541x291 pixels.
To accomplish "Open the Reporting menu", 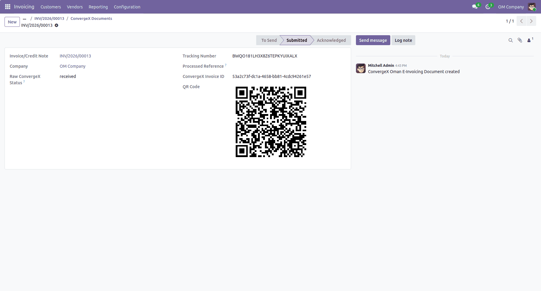I will click(98, 7).
